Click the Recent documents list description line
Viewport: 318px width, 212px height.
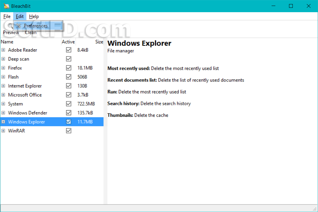pos(176,80)
